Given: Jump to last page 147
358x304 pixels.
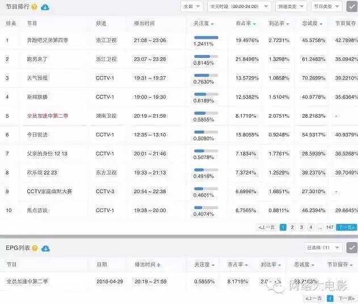Looking at the screenshot, I should [x=330, y=227].
